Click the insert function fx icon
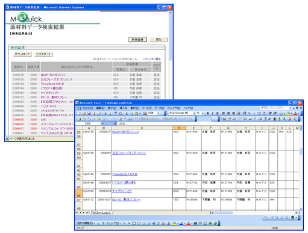Screen dimensions: 308x233 (x=115, y=123)
